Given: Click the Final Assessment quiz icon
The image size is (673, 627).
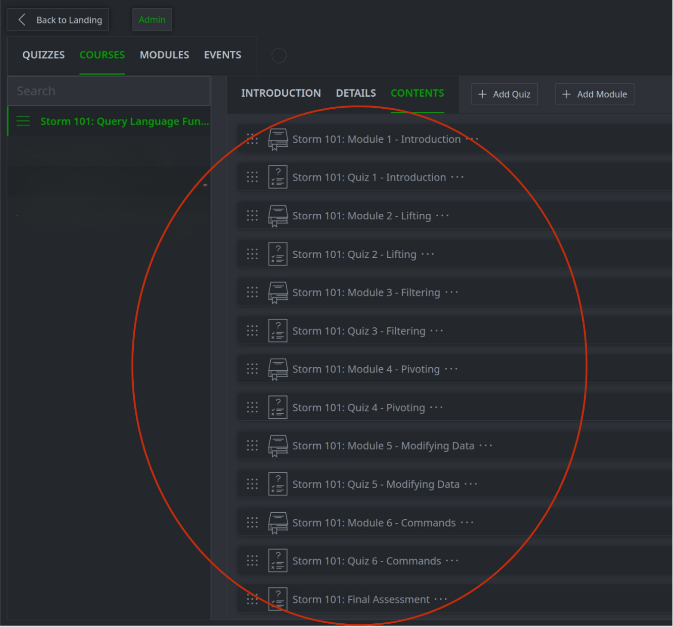Looking at the screenshot, I should (278, 599).
